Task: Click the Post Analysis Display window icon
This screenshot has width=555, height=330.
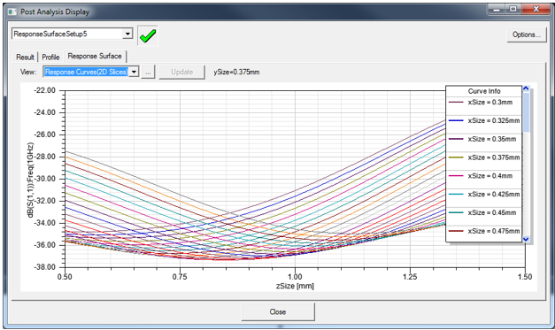Action: point(12,12)
